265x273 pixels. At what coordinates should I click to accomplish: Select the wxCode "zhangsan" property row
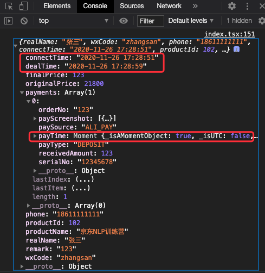pyautogui.click(x=61, y=258)
